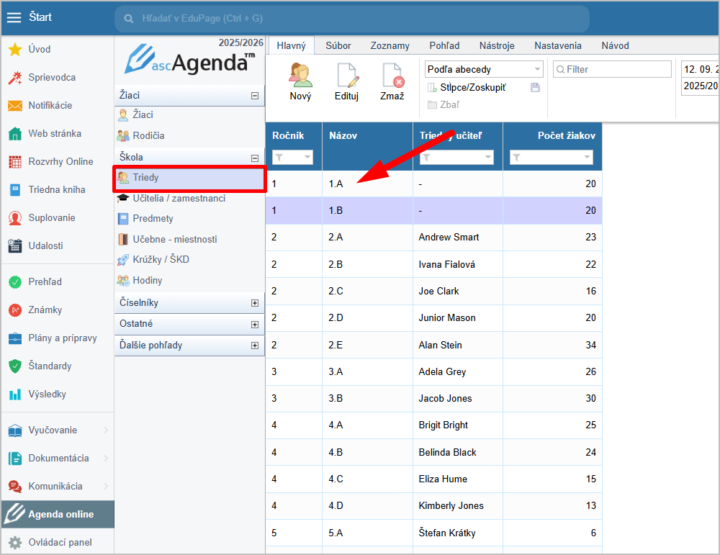720x555 pixels.
Task: Open Učitelia / zamestnanci in the tree
Action: (179, 198)
